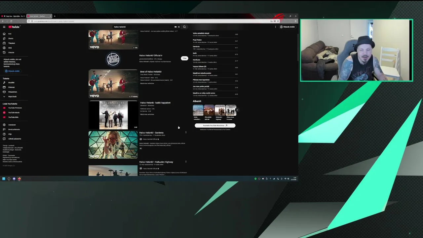Open the YouTube hamburger guide menu

4,27
